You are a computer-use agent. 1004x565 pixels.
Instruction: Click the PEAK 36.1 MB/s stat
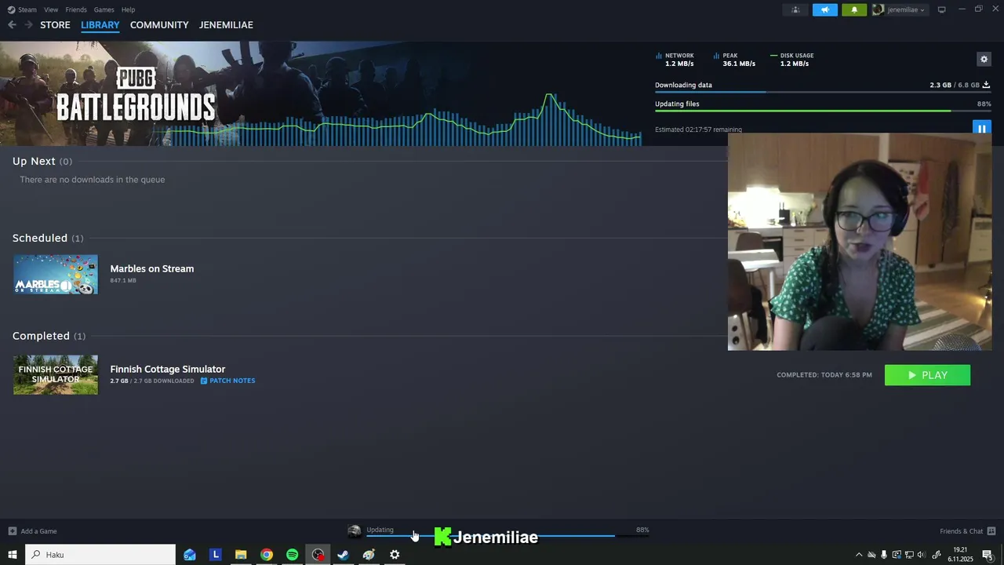pyautogui.click(x=734, y=60)
